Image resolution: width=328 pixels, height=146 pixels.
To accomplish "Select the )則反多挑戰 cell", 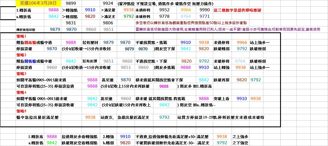I will click(165, 68).
